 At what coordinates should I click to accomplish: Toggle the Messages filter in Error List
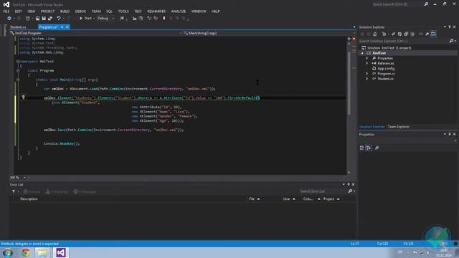85,192
